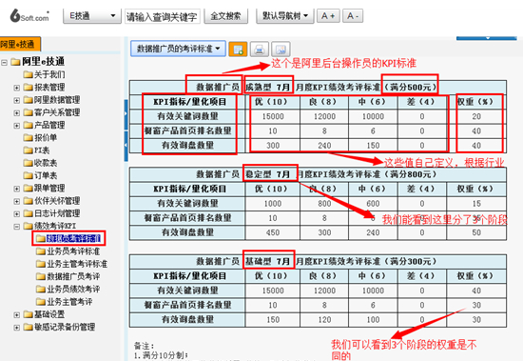Select 业务主管考评 in the tree
523x361 pixels.
69,302
